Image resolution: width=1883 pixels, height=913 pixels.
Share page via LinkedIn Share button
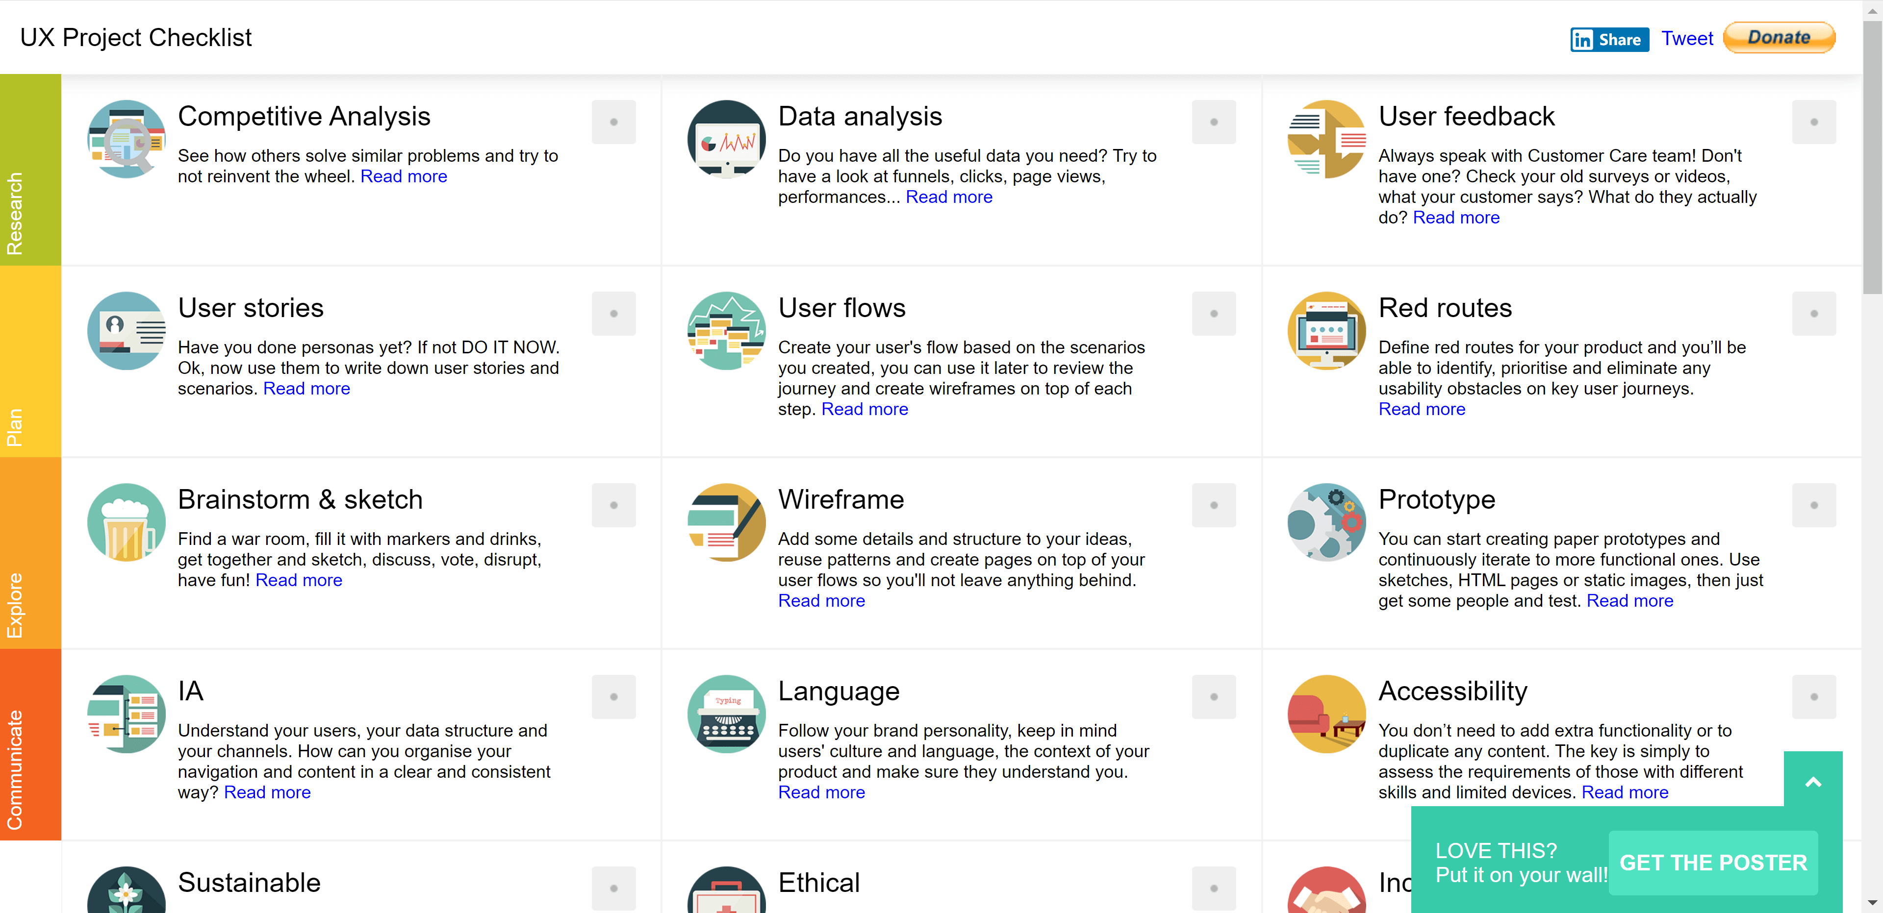point(1609,39)
